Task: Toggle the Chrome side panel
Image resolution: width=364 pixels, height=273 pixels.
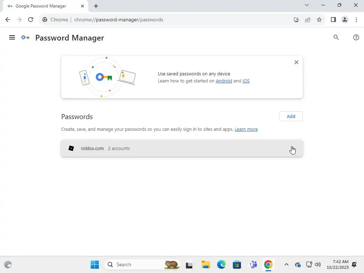Action: click(x=333, y=20)
